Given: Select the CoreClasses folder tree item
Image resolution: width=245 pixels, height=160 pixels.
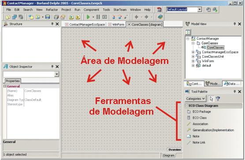Looking at the screenshot, I should 210,43.
